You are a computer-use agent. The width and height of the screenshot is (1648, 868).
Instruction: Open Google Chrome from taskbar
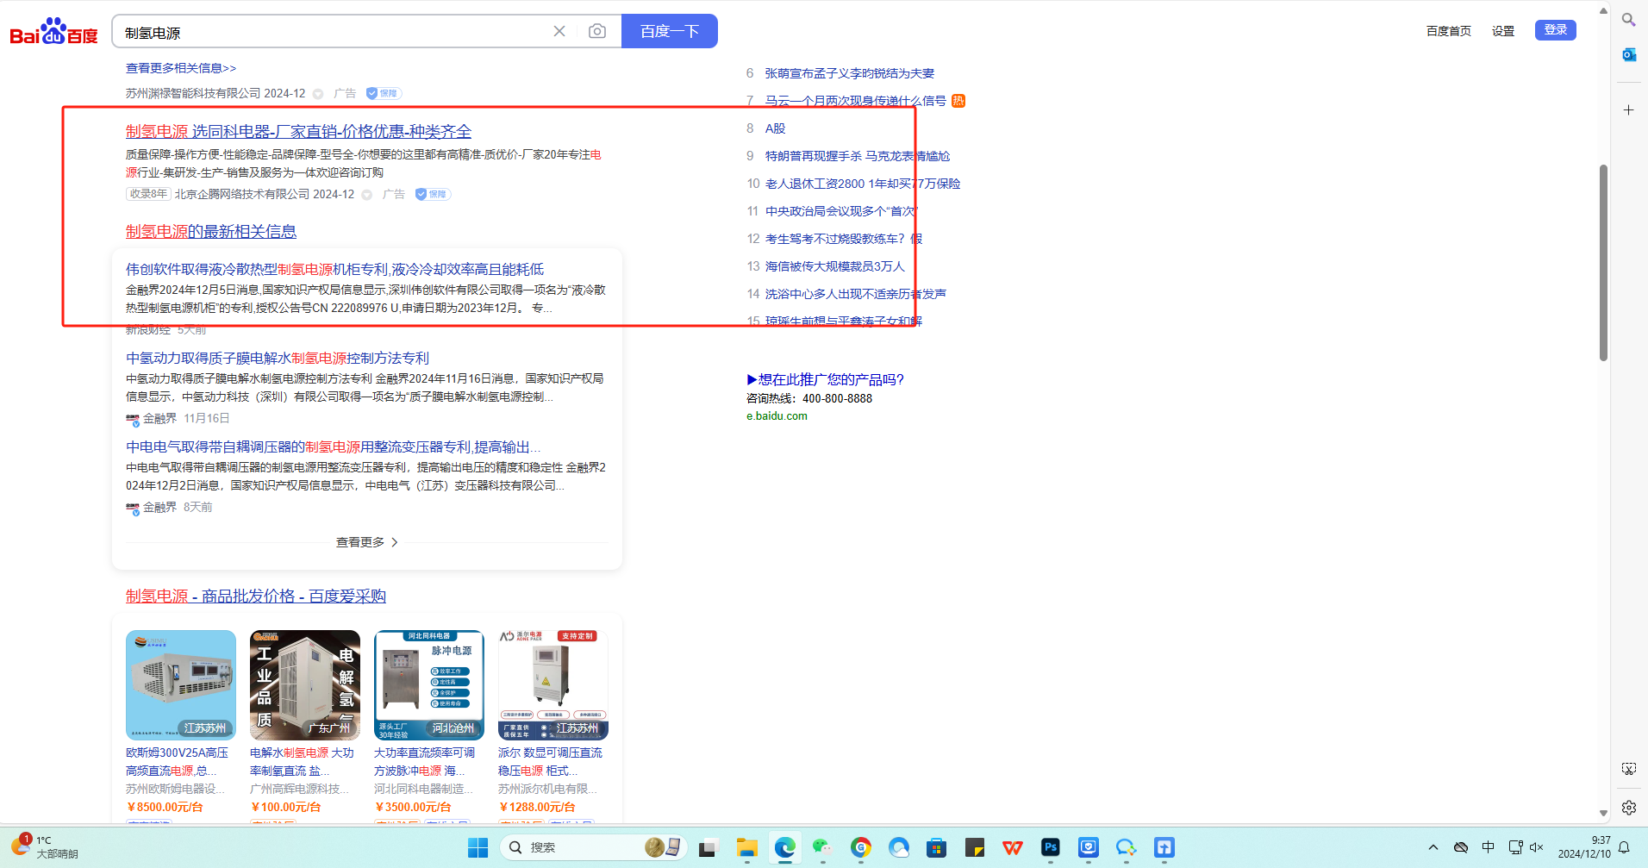861,847
